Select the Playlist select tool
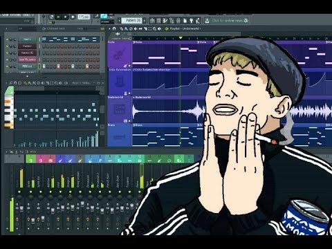This screenshot has width=332, height=249. coord(150,28)
